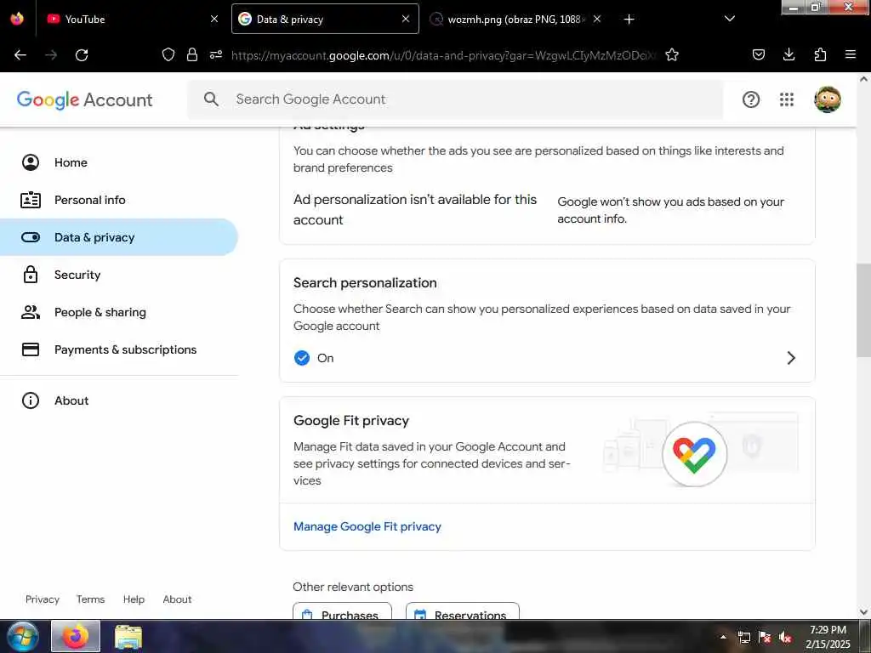Image resolution: width=871 pixels, height=653 pixels.
Task: Close the YouTube tab
Action: [214, 19]
